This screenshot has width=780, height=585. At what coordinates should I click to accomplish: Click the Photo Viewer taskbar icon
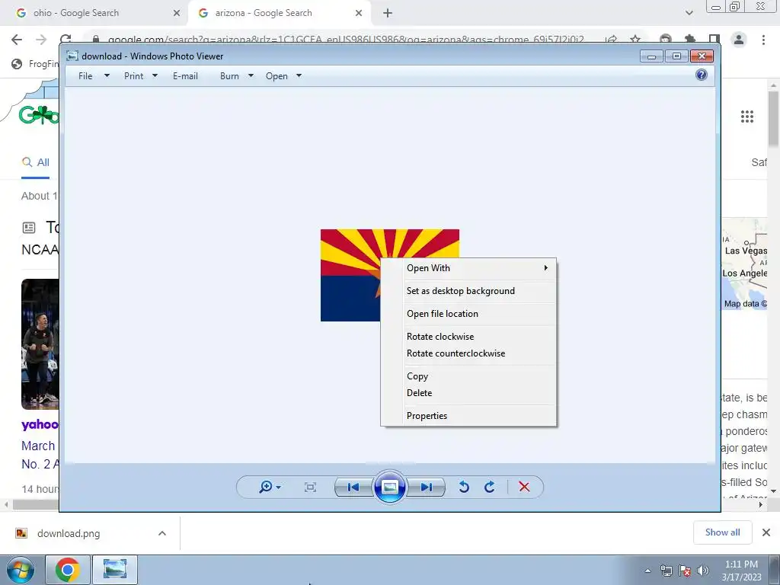115,570
